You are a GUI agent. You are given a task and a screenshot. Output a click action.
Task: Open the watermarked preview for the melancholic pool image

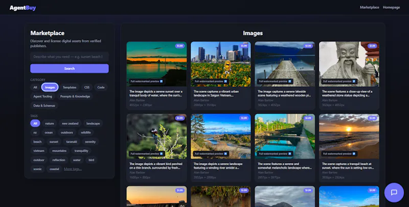275,153
